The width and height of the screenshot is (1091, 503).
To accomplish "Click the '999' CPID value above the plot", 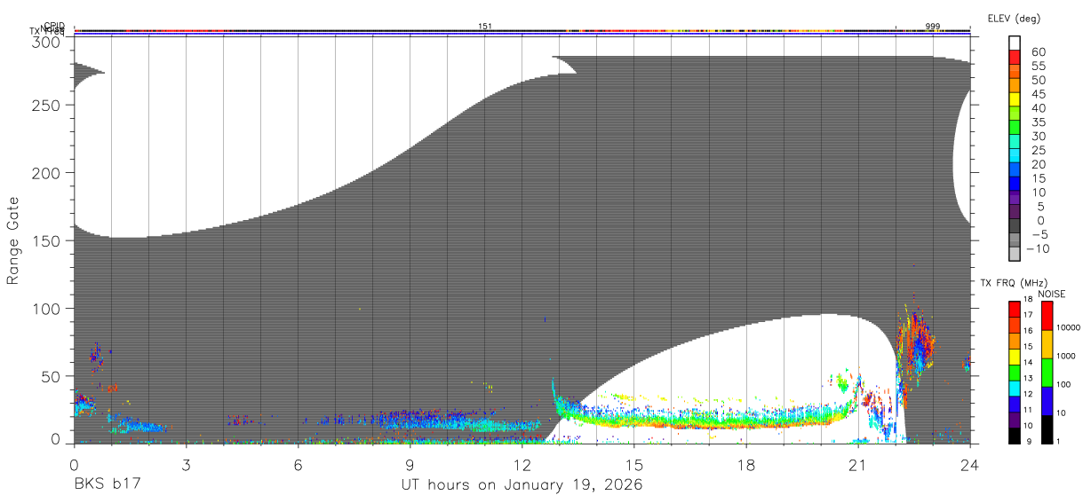I will [933, 26].
